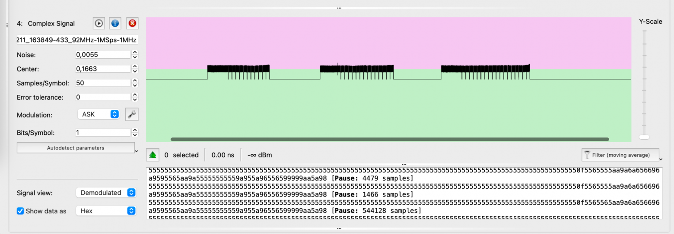Click the -∞ dBm status value
This screenshot has height=234, width=674.
260,155
